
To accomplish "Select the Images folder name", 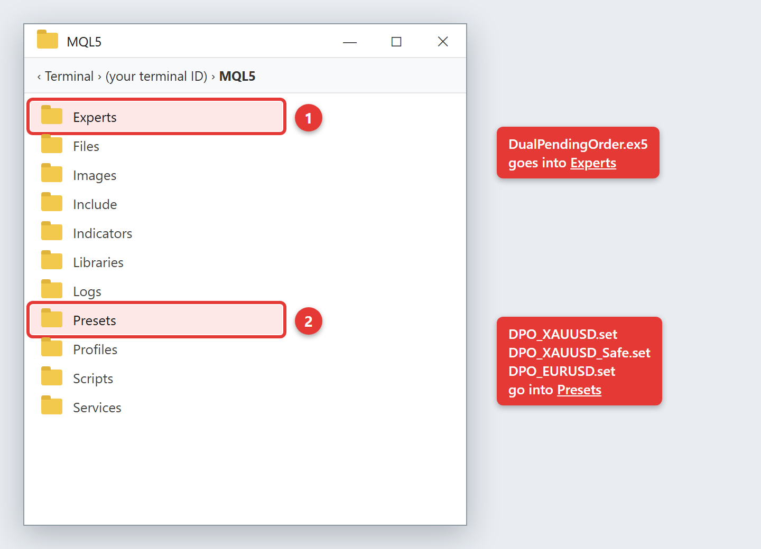I will 95,175.
